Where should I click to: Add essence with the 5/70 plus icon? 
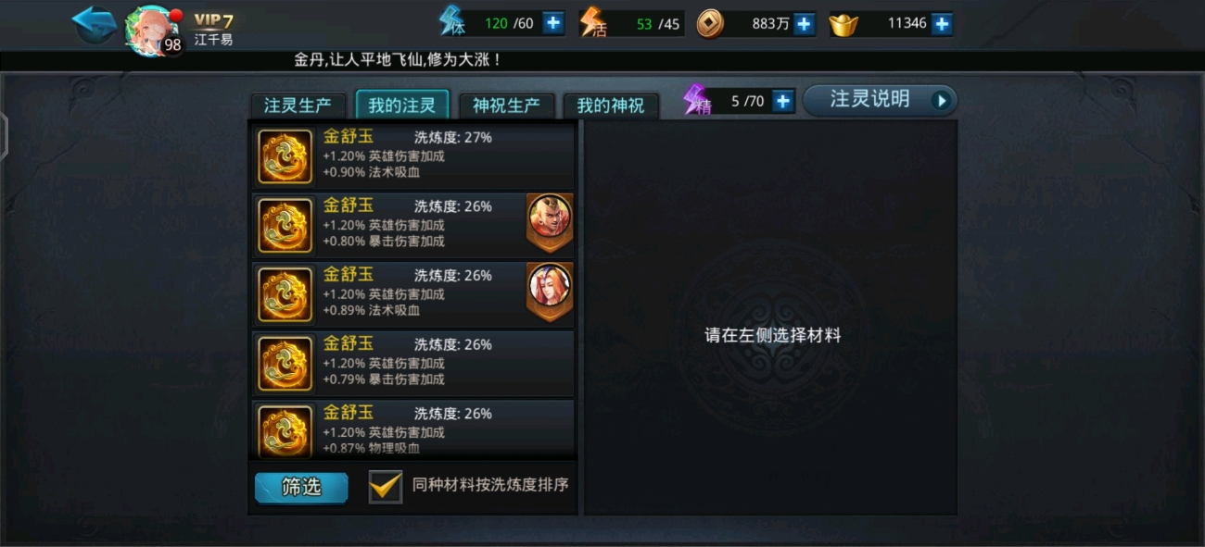coord(783,101)
